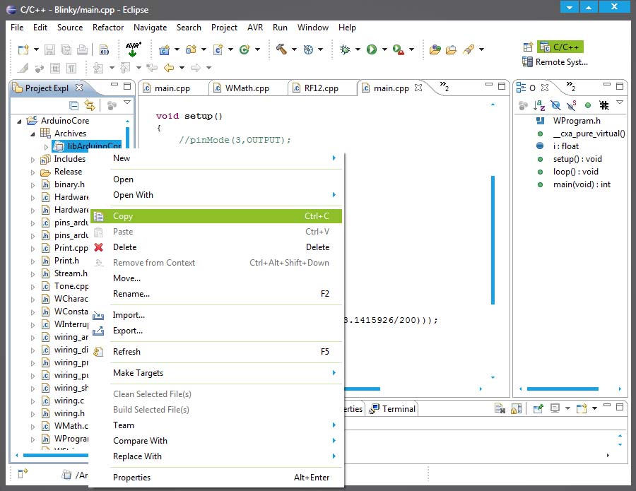The width and height of the screenshot is (636, 491).
Task: Open the Make Targets submenu
Action: click(216, 373)
